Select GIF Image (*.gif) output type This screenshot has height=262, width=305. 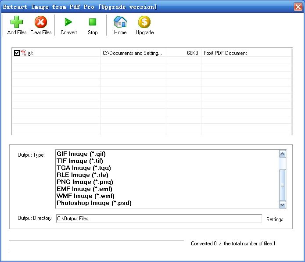click(x=81, y=154)
